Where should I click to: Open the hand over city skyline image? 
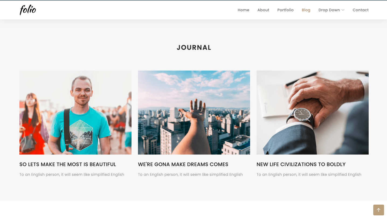click(194, 113)
